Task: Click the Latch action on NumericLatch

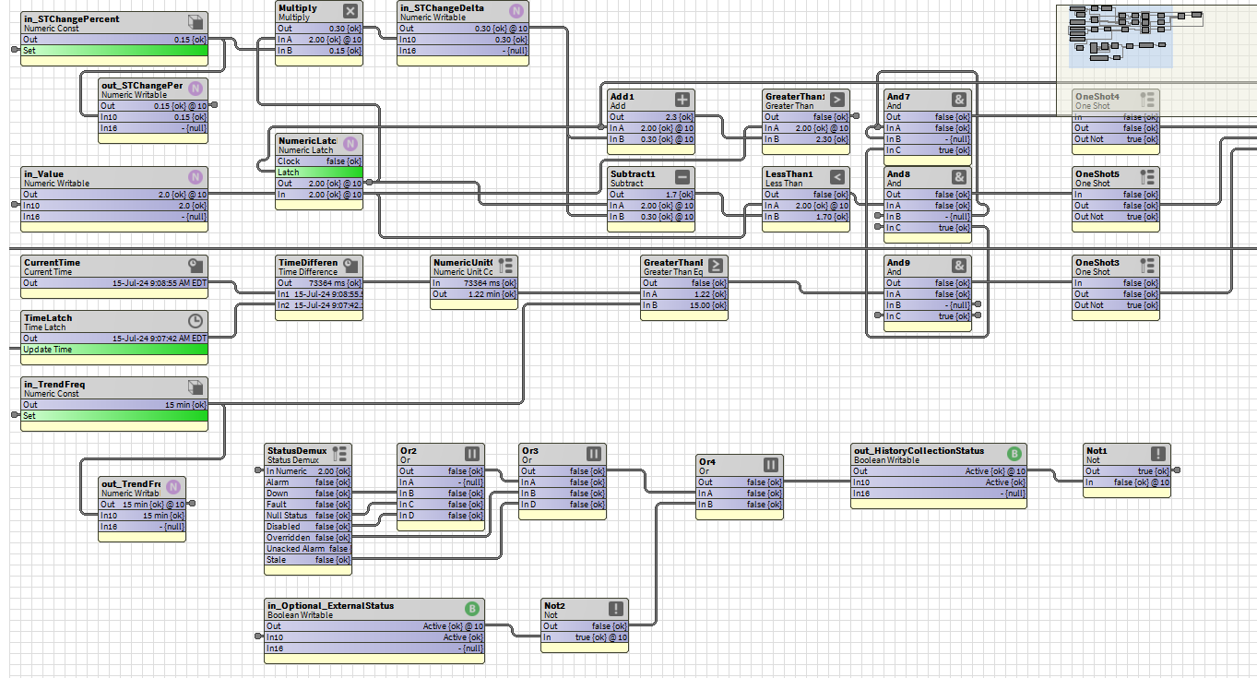Action: point(319,172)
